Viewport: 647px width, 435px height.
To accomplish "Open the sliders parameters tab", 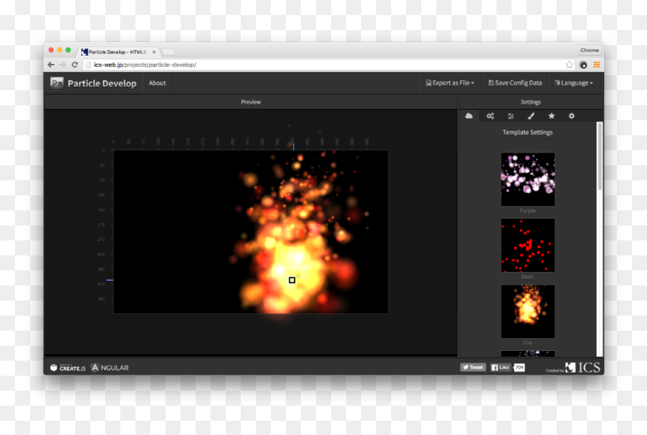I will click(510, 116).
